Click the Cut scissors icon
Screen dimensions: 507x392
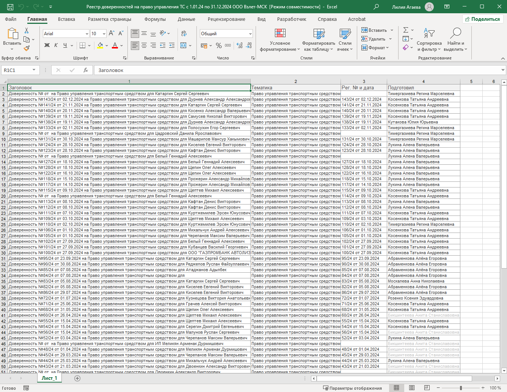[27, 31]
